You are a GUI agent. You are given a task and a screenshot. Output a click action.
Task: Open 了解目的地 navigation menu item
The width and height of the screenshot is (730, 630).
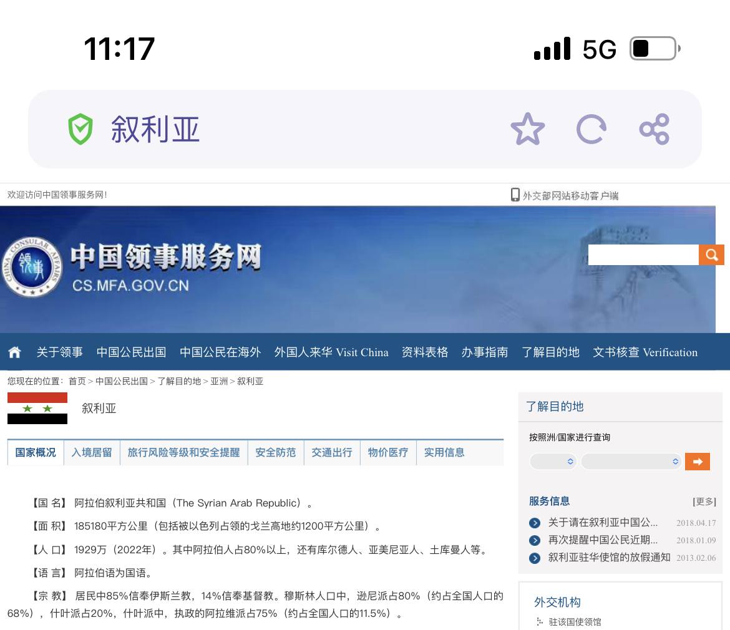click(x=550, y=352)
